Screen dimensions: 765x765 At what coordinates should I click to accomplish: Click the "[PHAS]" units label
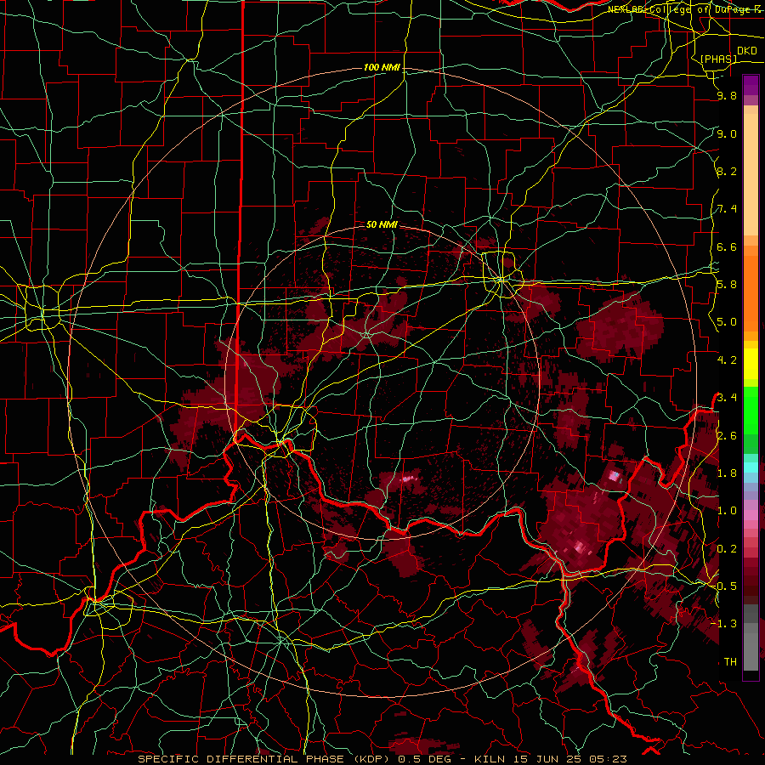[718, 59]
